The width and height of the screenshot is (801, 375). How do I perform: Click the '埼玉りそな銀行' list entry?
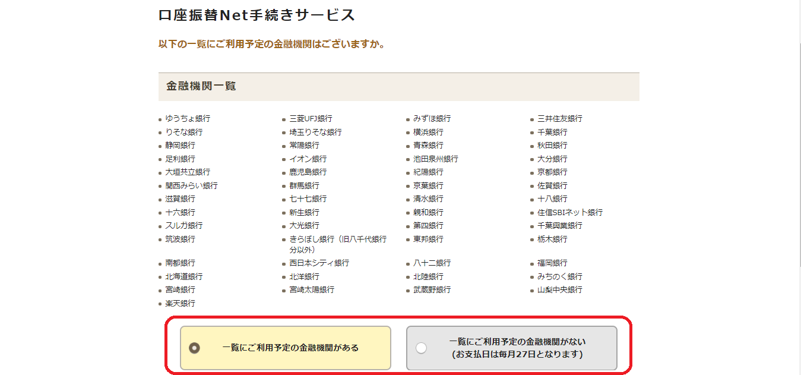click(x=315, y=132)
